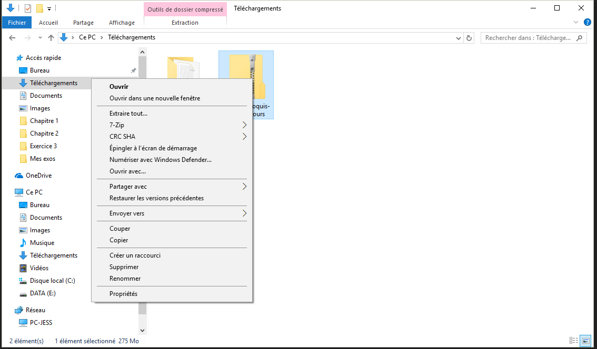Click the search box for Téléchargements
The width and height of the screenshot is (597, 349).
pos(528,38)
